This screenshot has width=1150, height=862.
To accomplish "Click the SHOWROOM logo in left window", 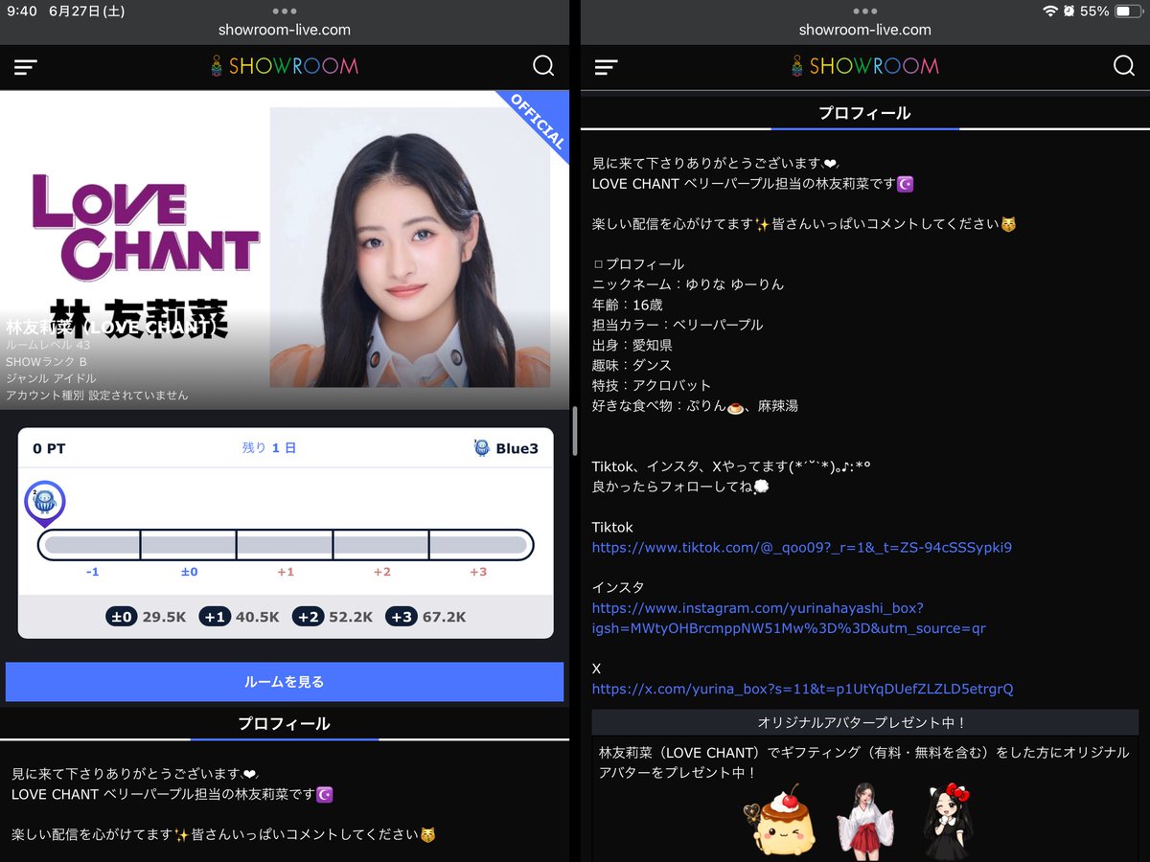I will tap(285, 66).
